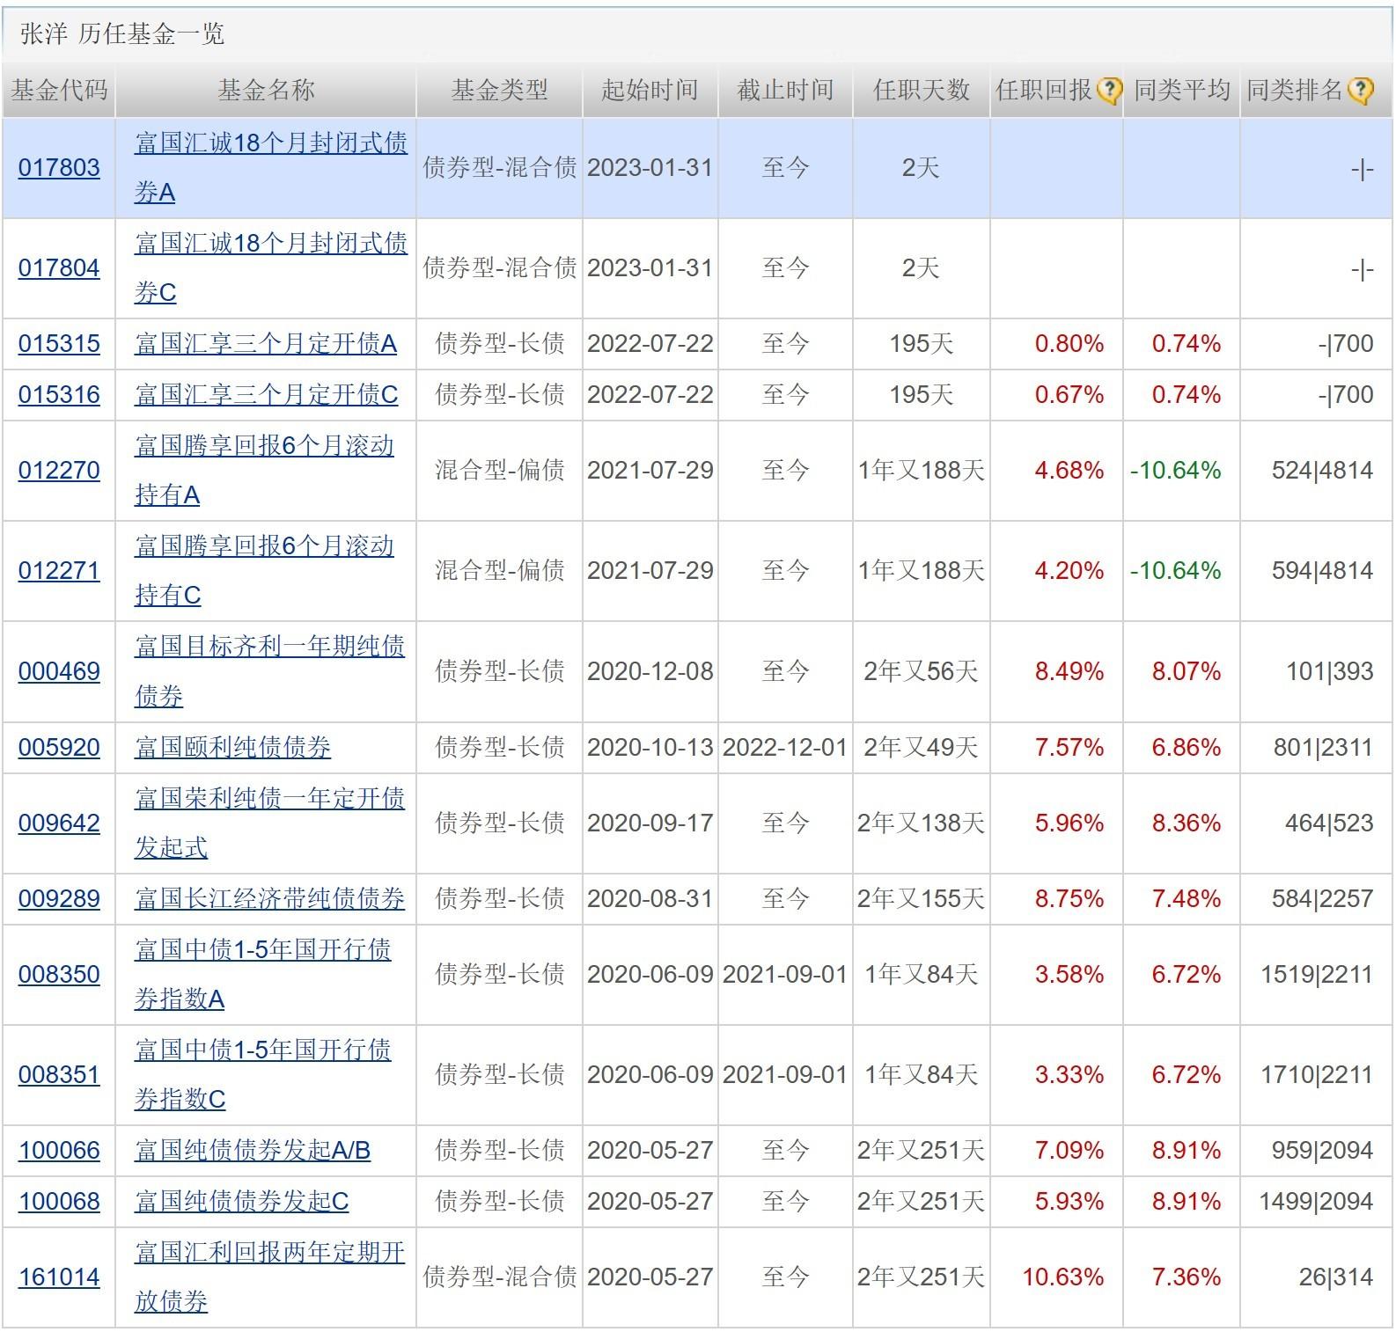The height and width of the screenshot is (1332, 1396).
Task: Click the 截止时间 column header
Action: point(785,90)
